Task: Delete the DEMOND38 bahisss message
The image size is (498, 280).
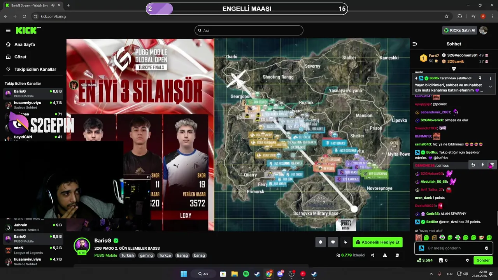Action: [492, 165]
